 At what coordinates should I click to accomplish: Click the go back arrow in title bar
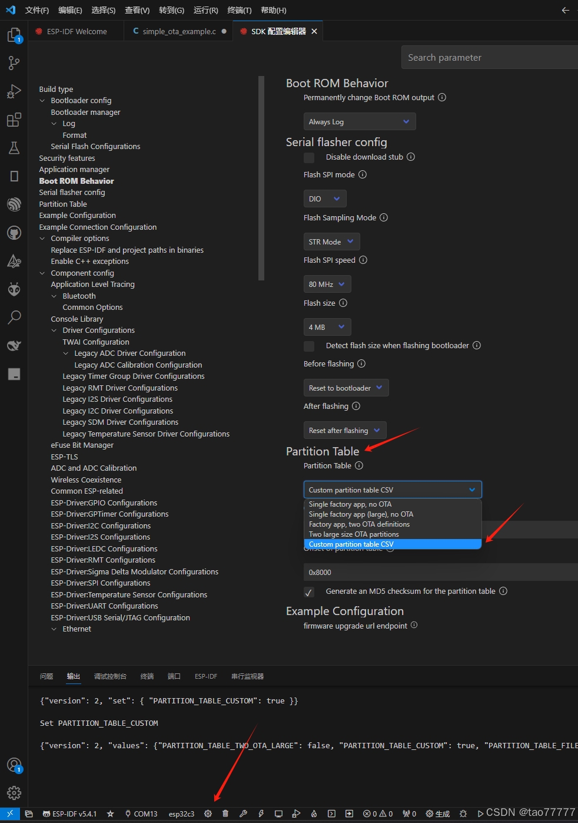tap(565, 10)
